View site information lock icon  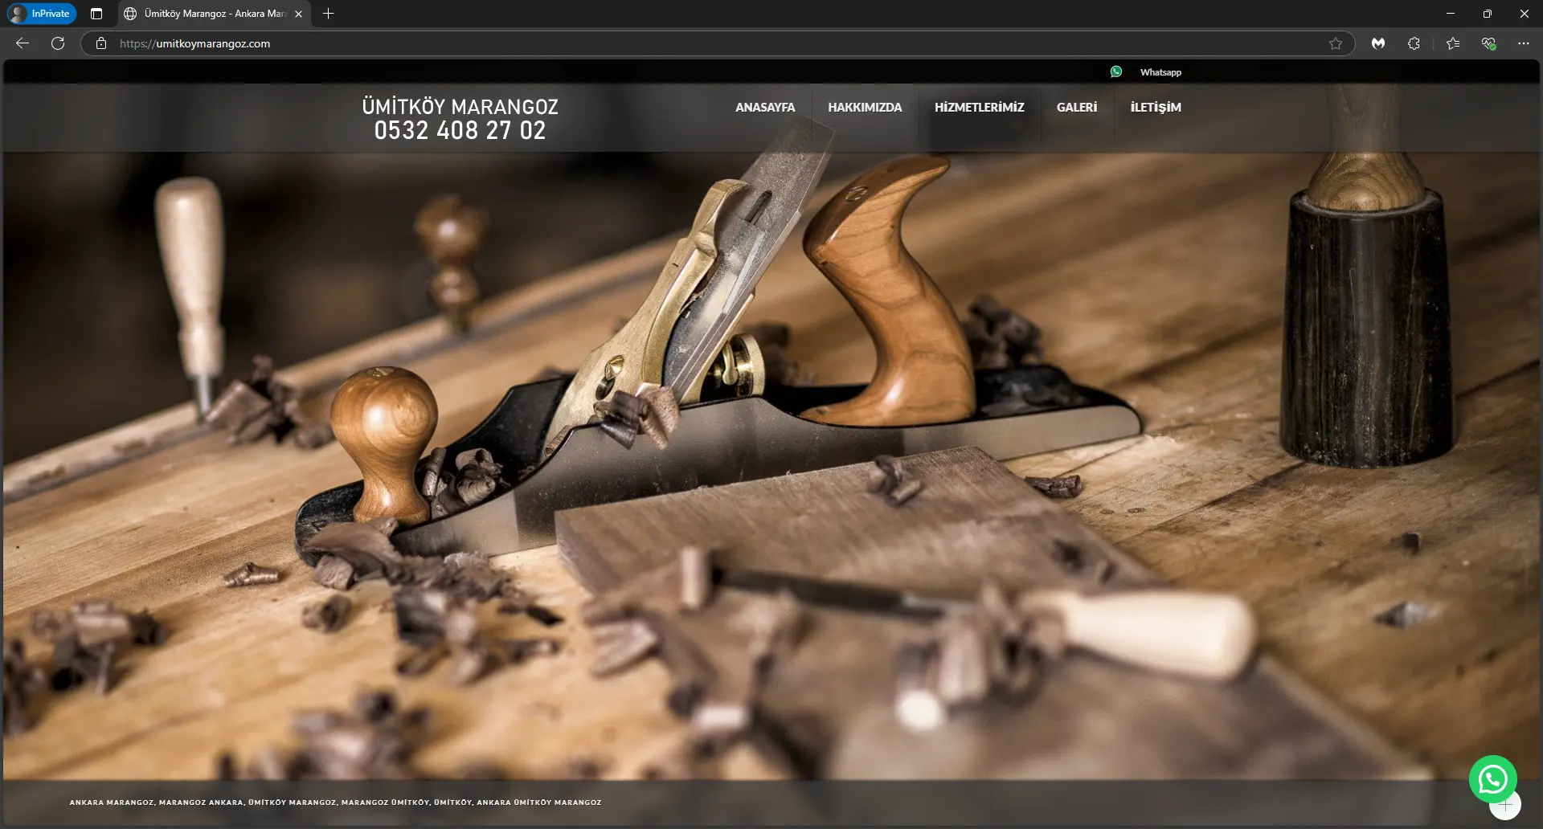click(x=101, y=43)
